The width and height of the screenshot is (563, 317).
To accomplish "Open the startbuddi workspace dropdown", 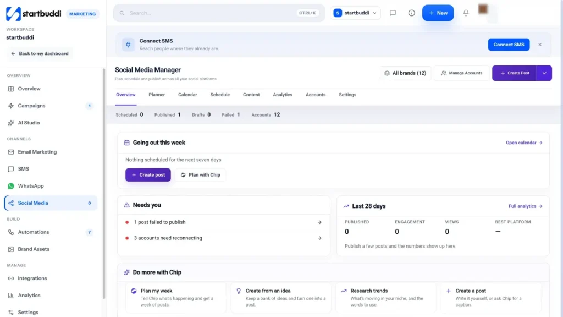I will [x=355, y=13].
